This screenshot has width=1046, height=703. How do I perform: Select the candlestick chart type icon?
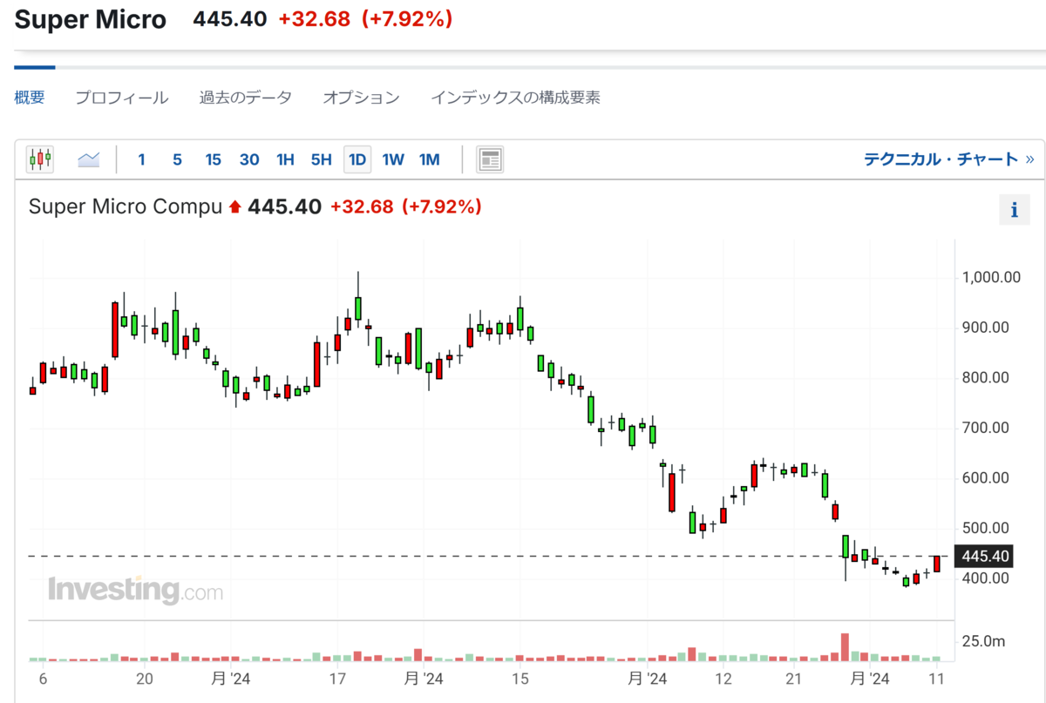click(x=40, y=159)
